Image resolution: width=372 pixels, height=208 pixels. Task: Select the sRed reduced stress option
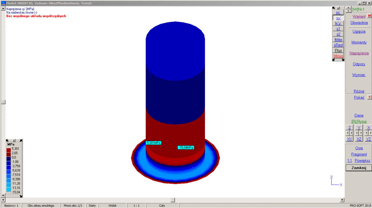click(x=338, y=45)
